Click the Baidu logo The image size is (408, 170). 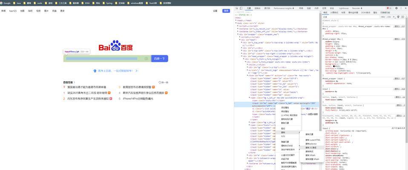point(116,45)
